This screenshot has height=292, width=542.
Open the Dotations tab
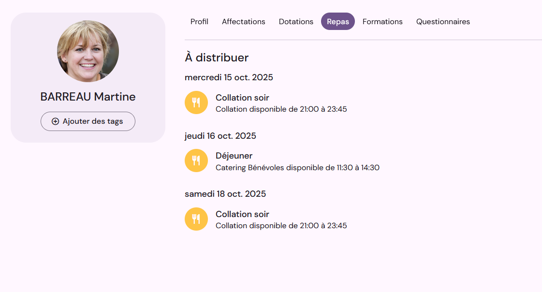296,21
